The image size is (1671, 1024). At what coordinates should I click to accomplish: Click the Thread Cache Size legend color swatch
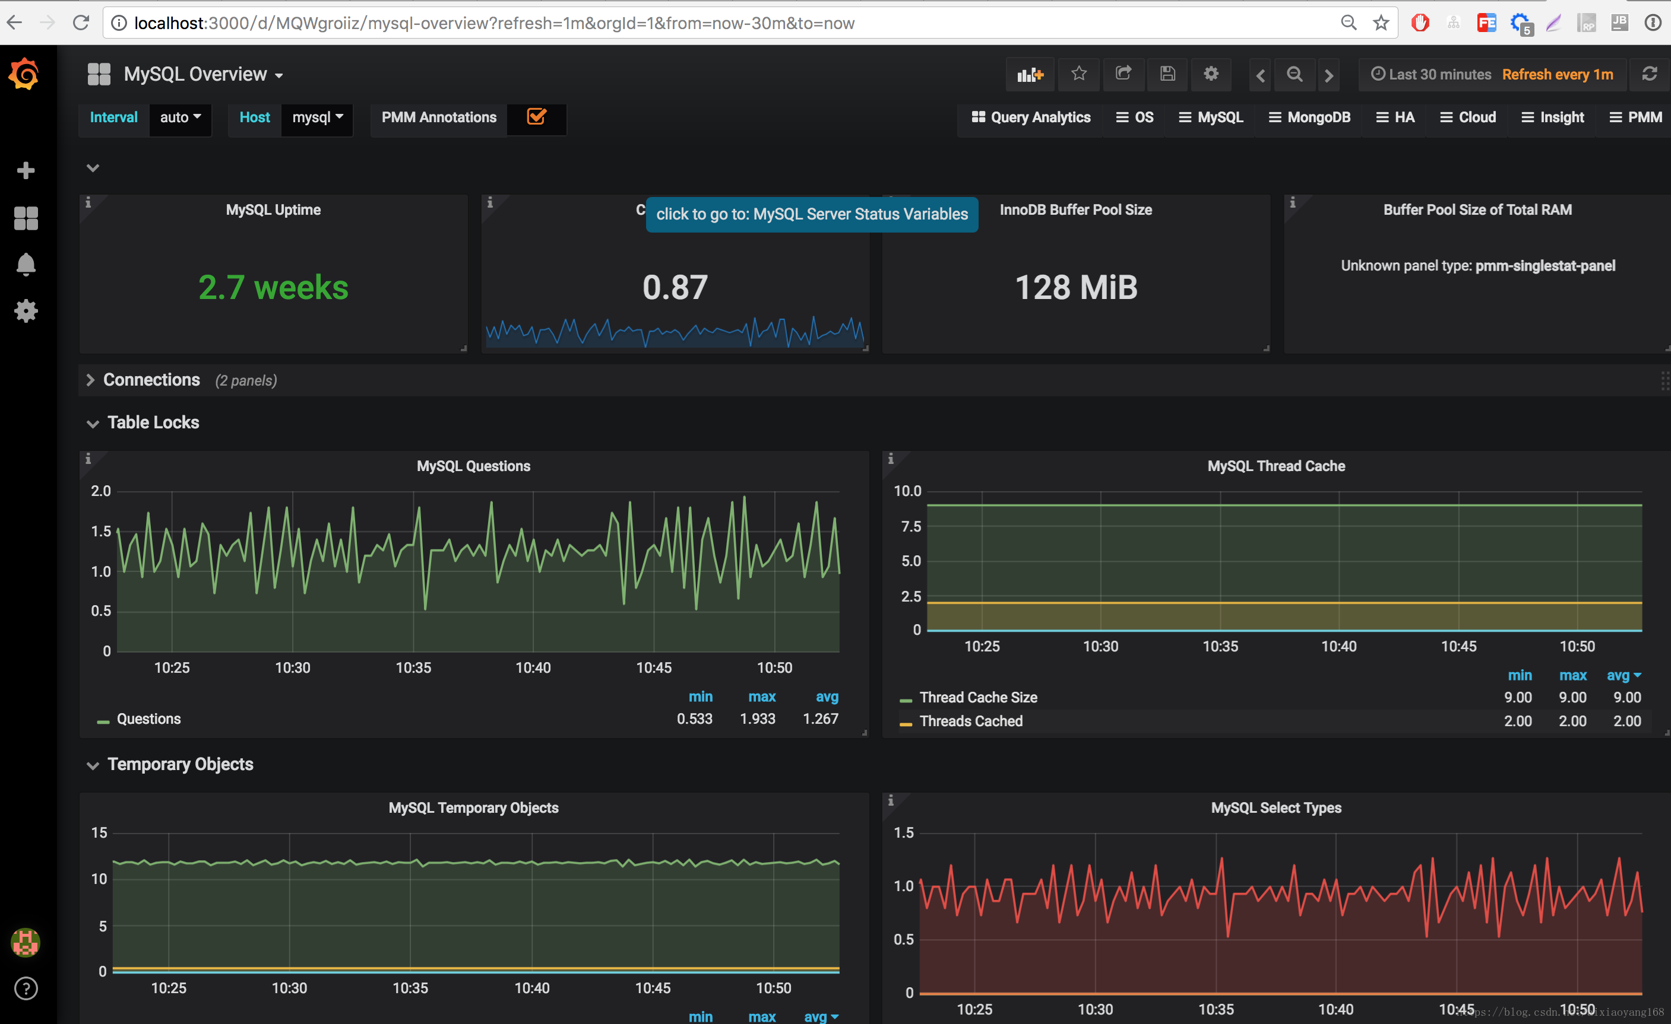906,700
